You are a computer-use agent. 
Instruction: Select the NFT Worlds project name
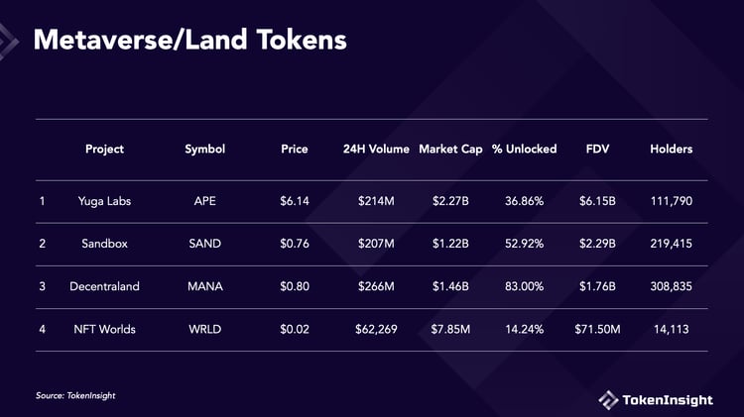pos(104,329)
